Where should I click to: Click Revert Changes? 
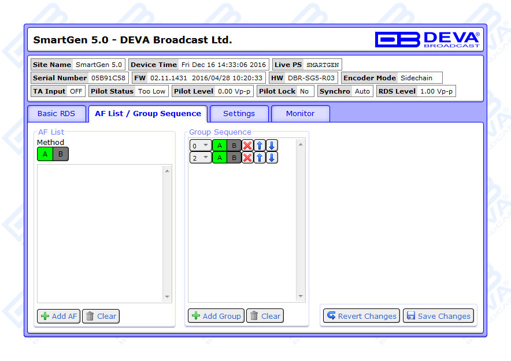point(361,316)
